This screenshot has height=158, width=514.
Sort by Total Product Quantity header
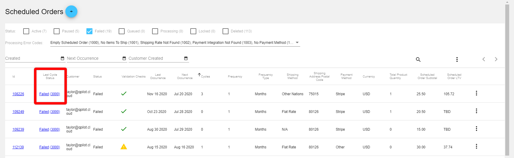coord(398,76)
